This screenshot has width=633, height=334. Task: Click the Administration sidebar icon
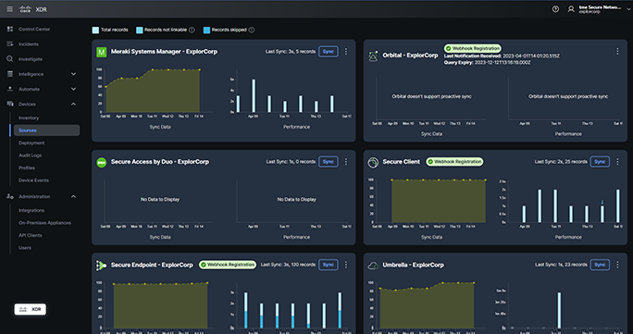(10, 196)
